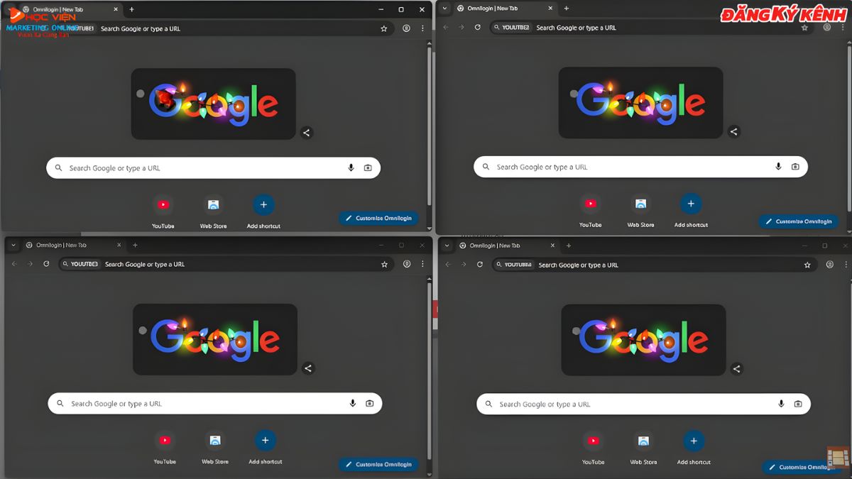
Task: Bookmark the page using the star icon
Action: click(x=383, y=28)
